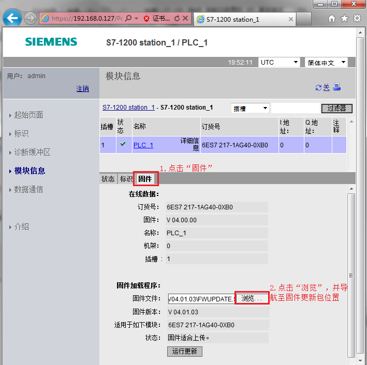Go to the 起始页面 navigation item
Viewport: 367px width, 365px height.
(x=28, y=115)
